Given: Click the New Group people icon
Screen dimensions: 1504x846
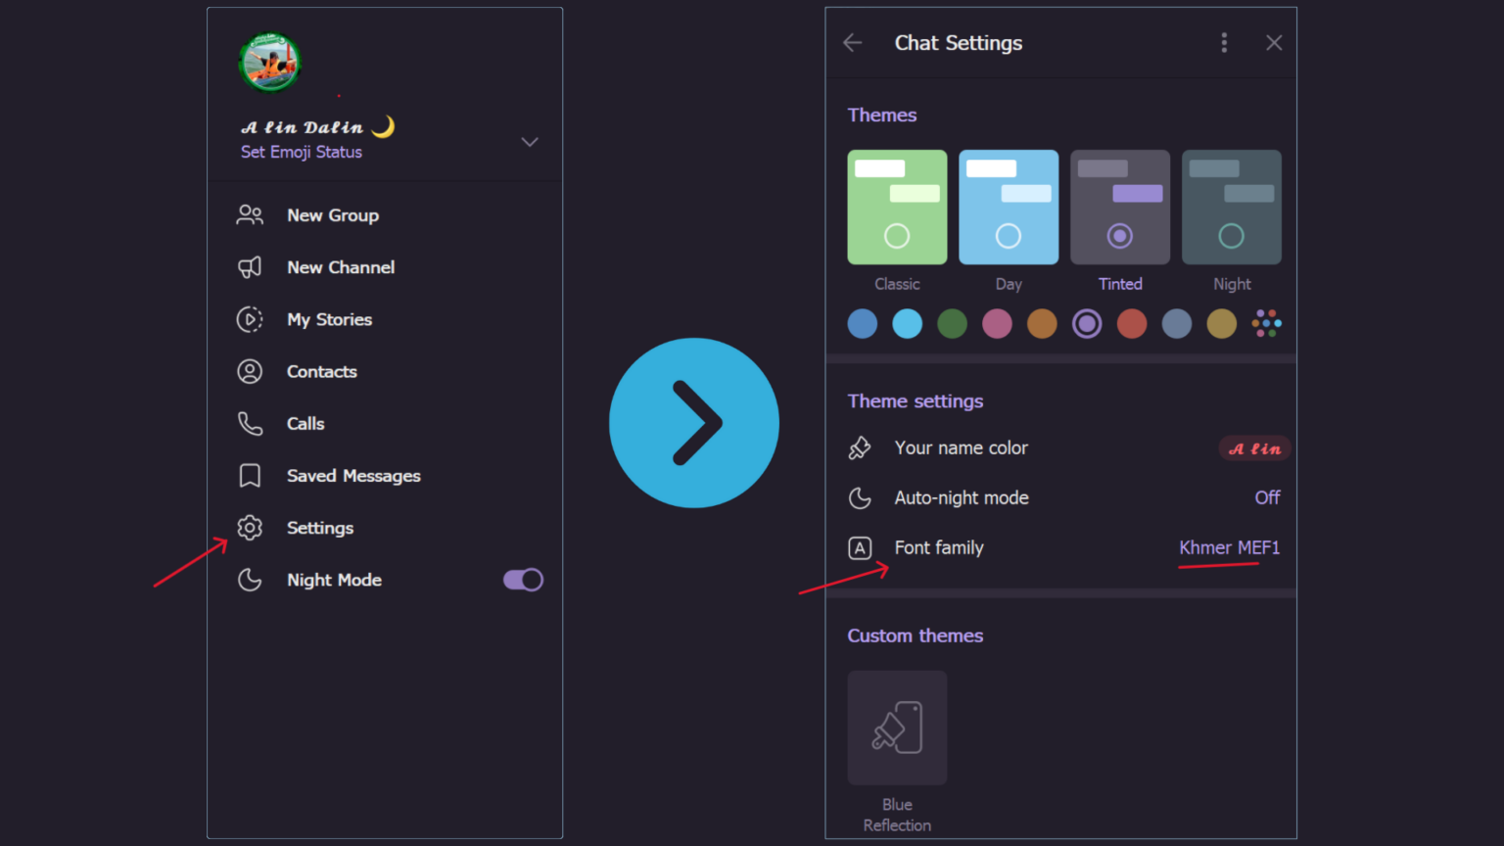Looking at the screenshot, I should (250, 215).
